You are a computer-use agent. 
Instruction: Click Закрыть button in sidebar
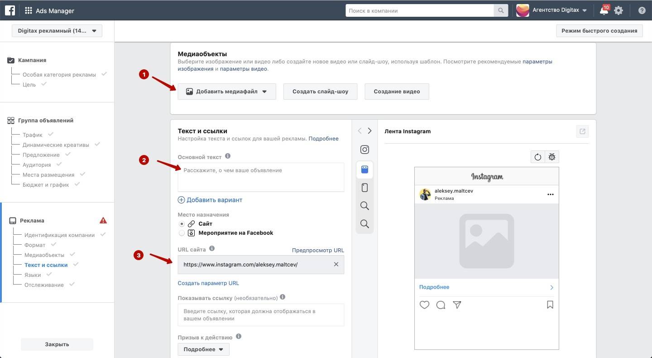57,344
